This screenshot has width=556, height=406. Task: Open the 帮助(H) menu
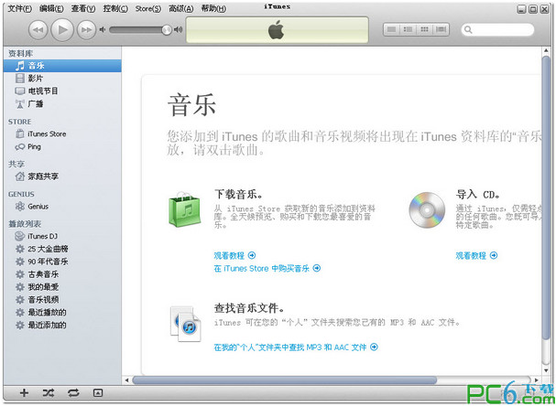coord(213,8)
